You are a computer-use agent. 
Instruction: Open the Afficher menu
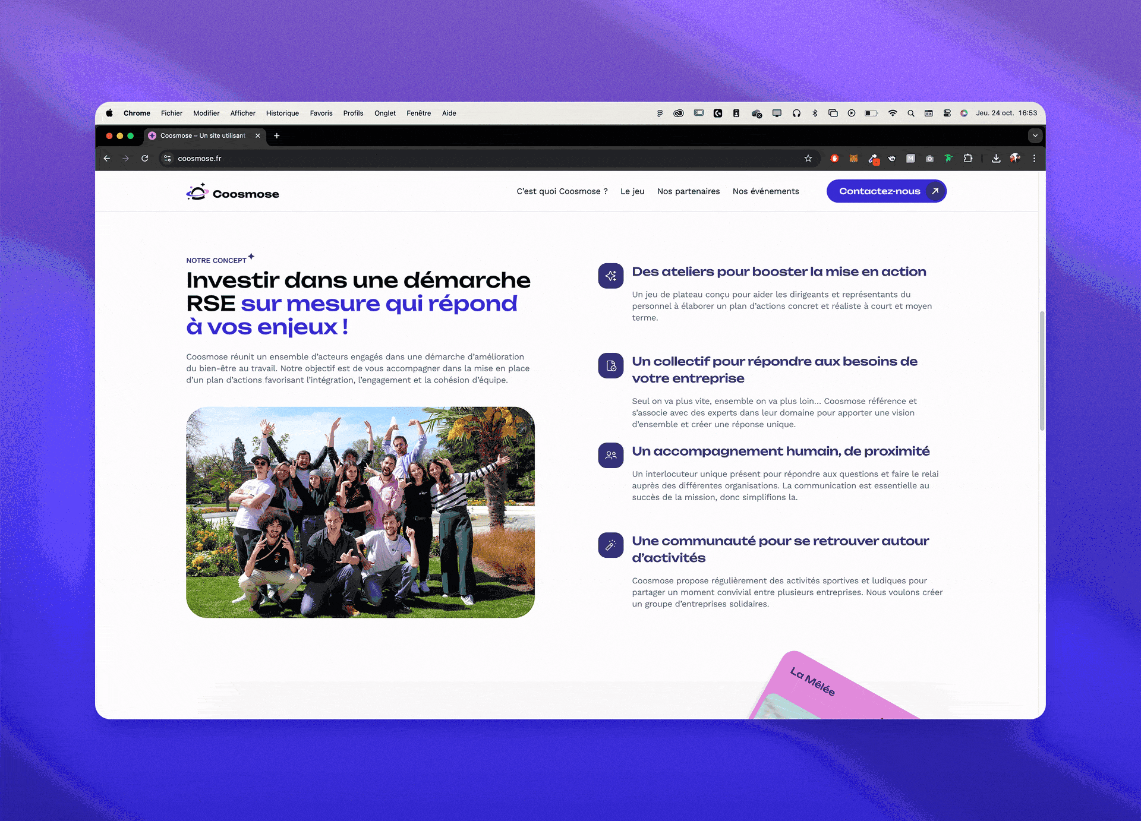(x=242, y=113)
